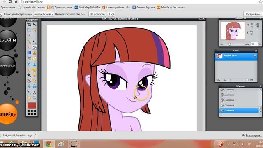Viewport: 263px width, 148px height.
Task: Select the Zoom magnifier tool
Action: tap(35, 98)
